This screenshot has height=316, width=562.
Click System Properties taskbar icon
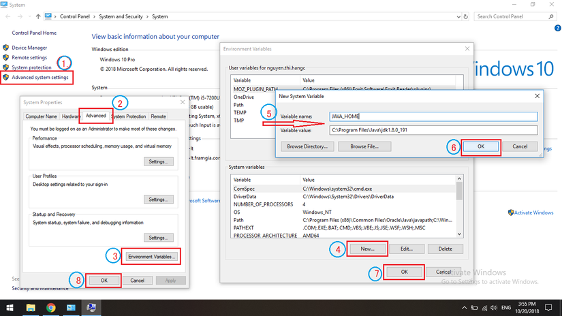click(91, 308)
